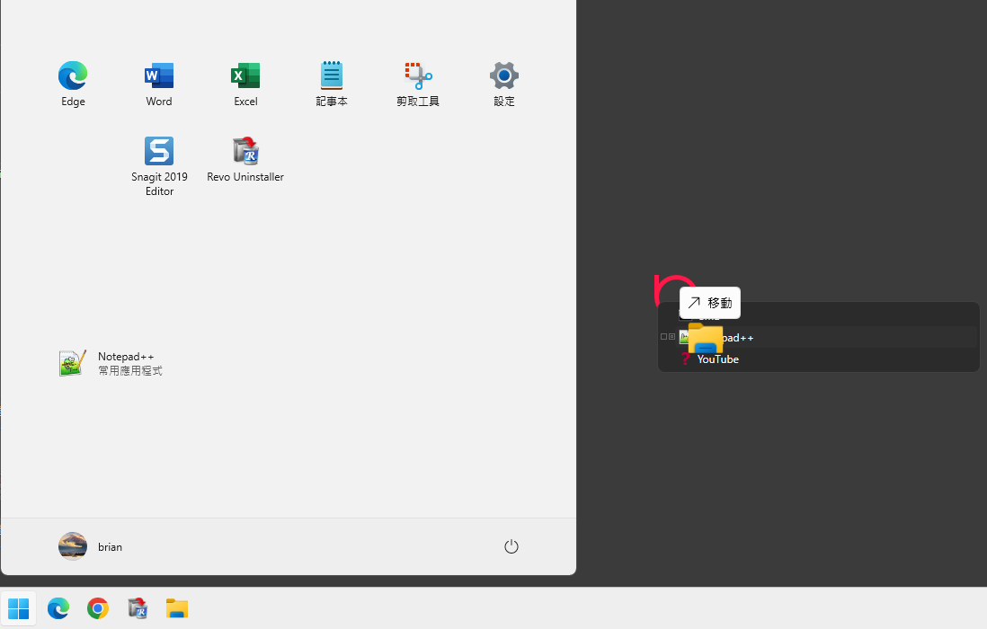Launch Google Chrome from the taskbar
The image size is (987, 629).
click(98, 608)
